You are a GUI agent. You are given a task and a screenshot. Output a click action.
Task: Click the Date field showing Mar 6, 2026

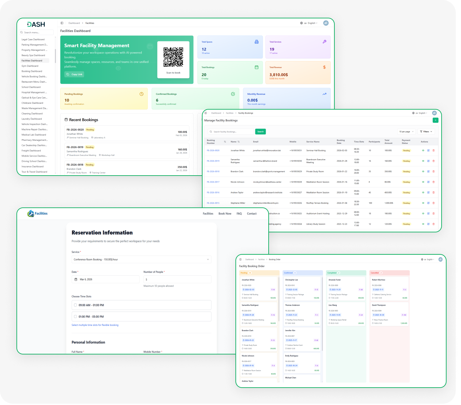coord(106,279)
